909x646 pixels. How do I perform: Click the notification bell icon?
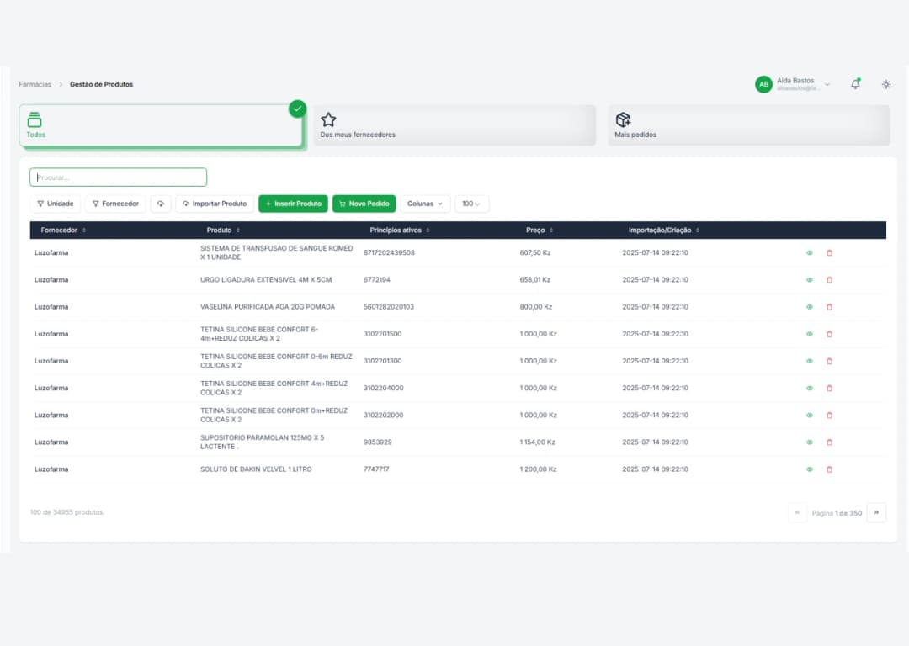coord(855,84)
